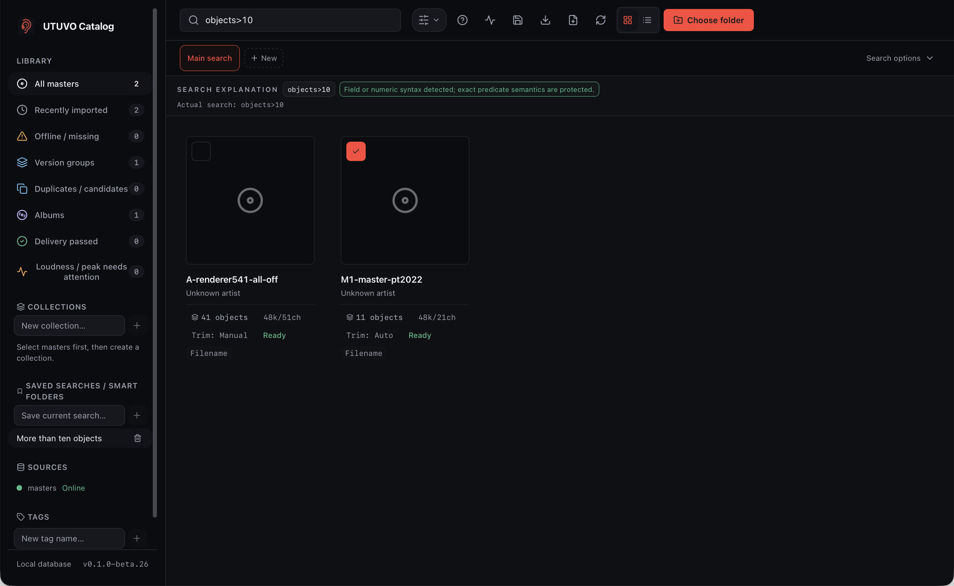Click the file-plus document toolbar icon
954x586 pixels.
click(x=572, y=20)
